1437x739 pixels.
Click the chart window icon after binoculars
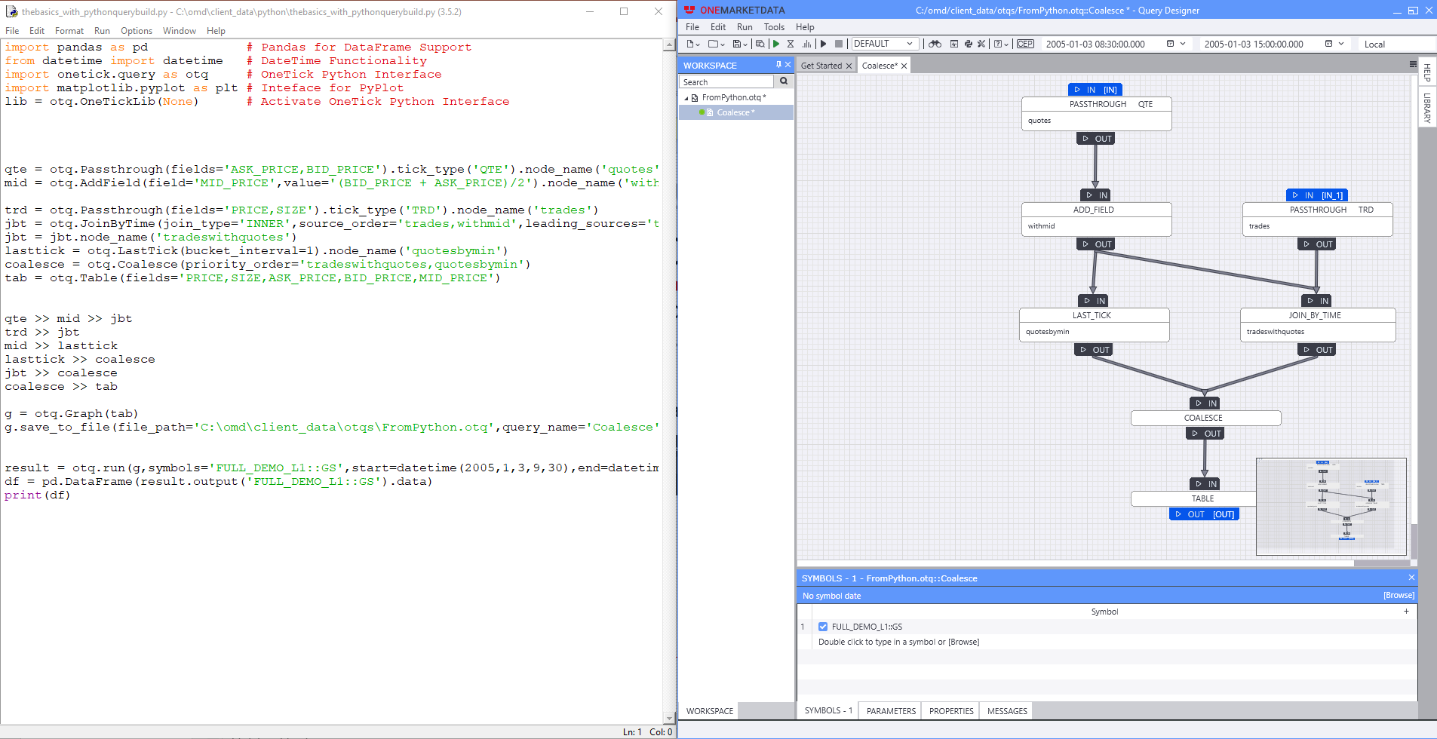tap(954, 44)
